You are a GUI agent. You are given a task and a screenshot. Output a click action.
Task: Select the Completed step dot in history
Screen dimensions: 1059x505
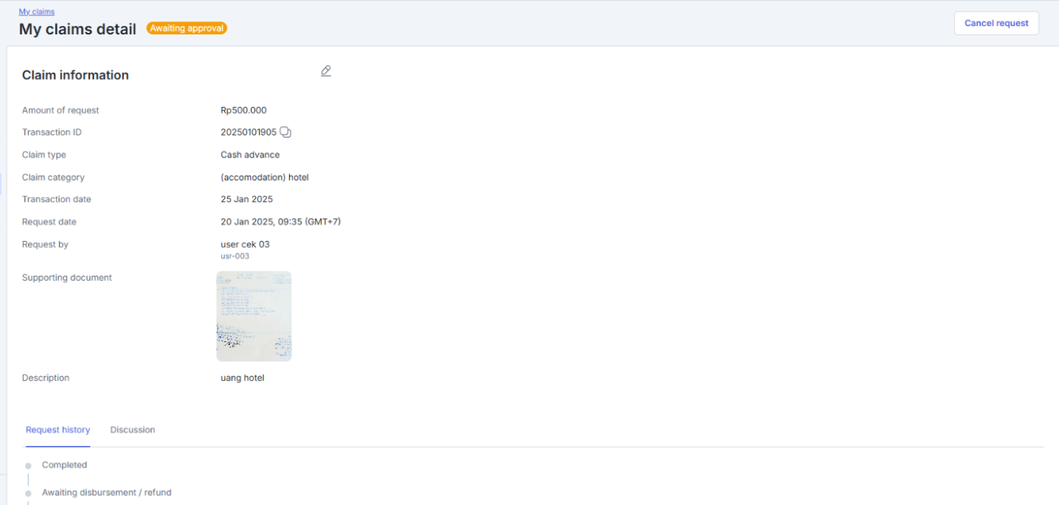point(28,466)
